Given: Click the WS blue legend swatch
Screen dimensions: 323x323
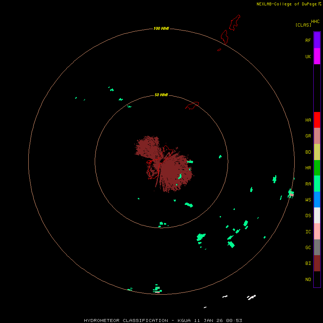Looking at the screenshot, I should click(x=317, y=200).
